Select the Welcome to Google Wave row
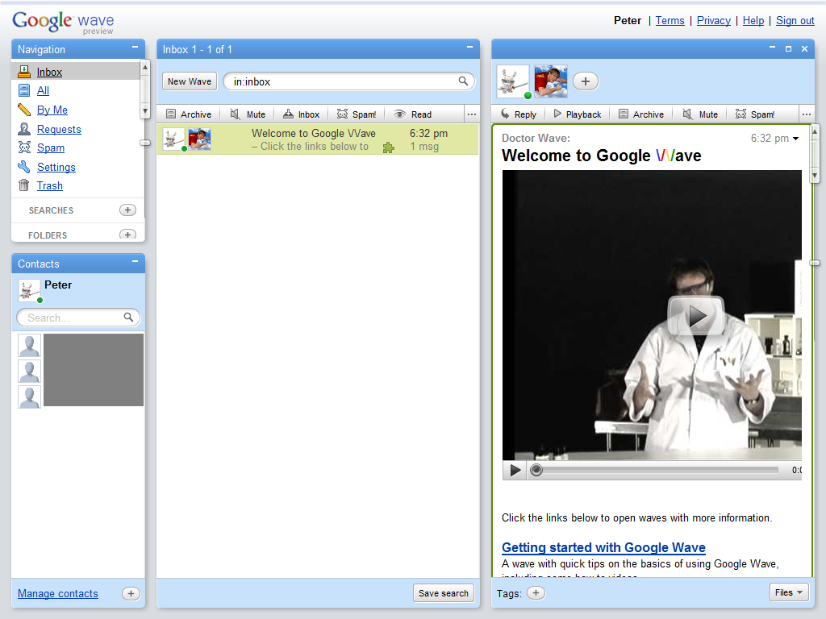 318,139
